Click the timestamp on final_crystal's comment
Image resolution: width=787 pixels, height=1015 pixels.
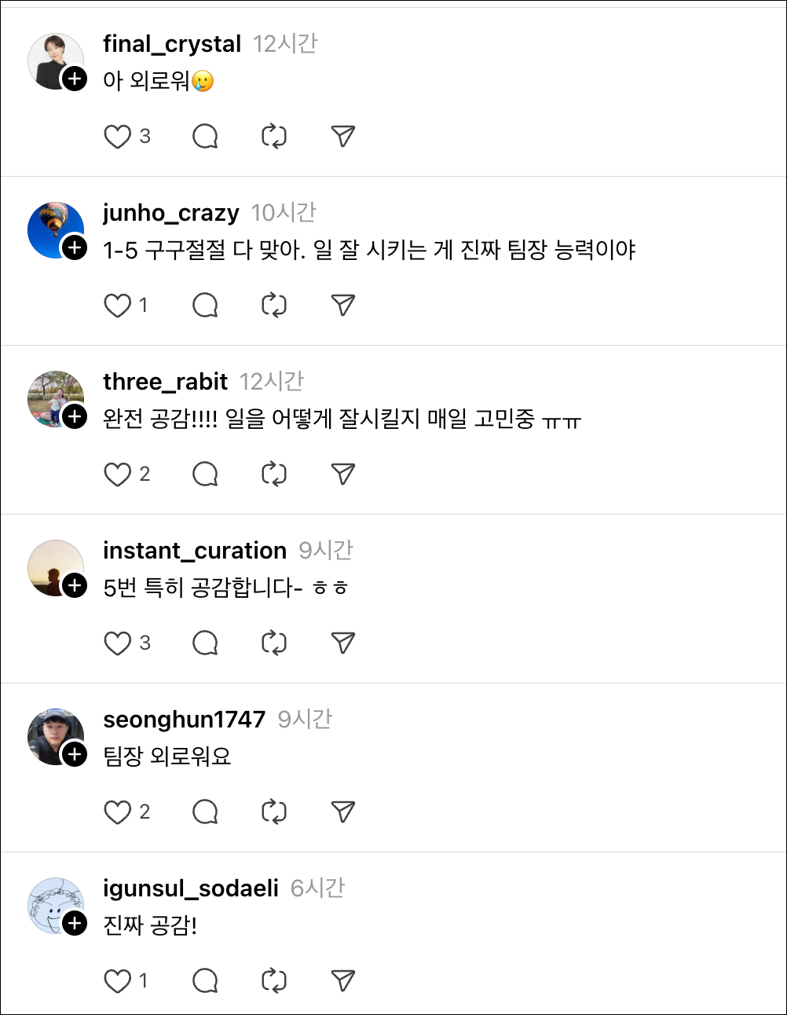click(286, 44)
